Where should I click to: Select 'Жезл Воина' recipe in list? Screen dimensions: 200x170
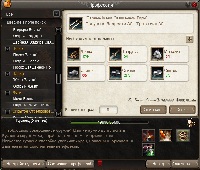(x=24, y=80)
